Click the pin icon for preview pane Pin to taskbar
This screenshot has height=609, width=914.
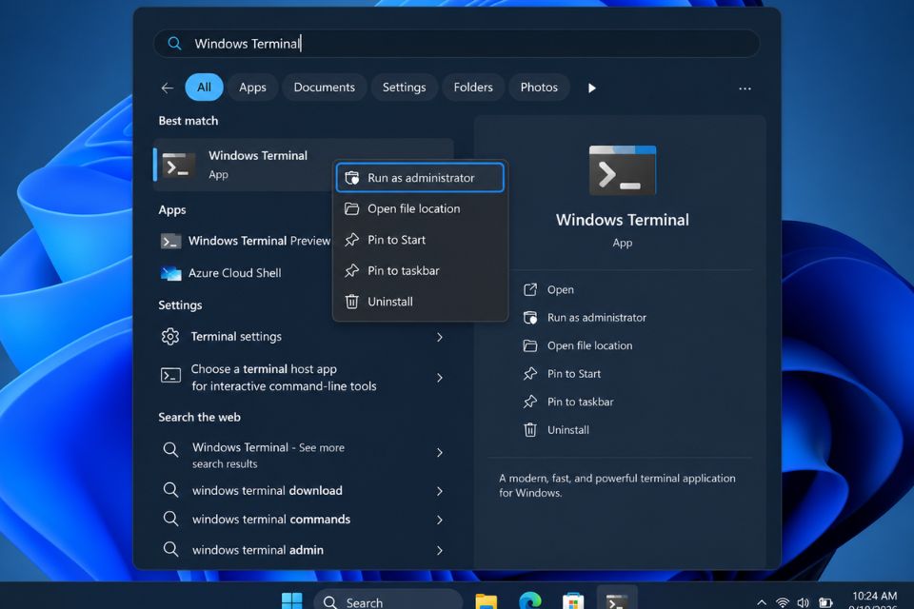[x=530, y=402]
